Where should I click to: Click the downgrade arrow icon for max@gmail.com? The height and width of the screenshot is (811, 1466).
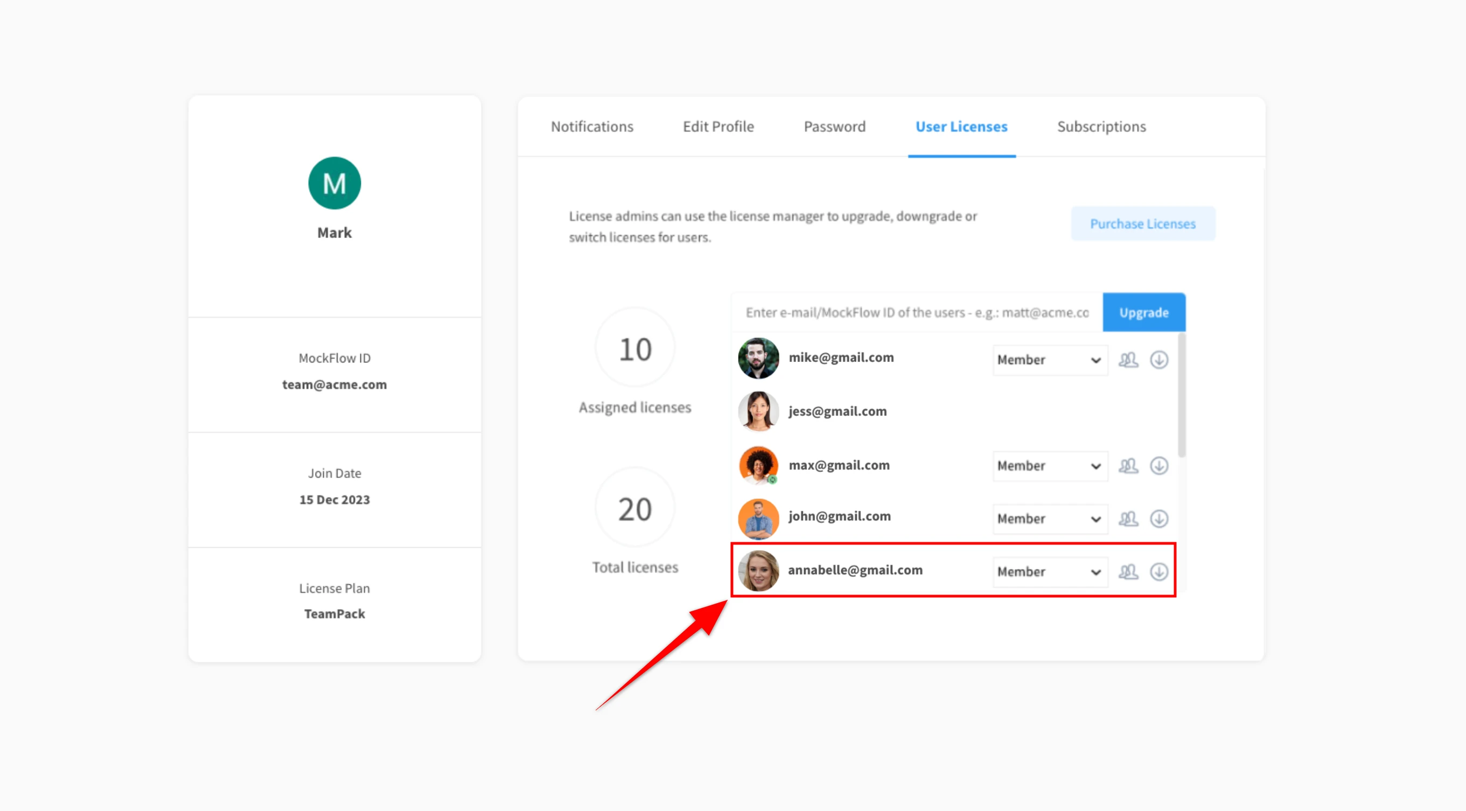[1158, 465]
